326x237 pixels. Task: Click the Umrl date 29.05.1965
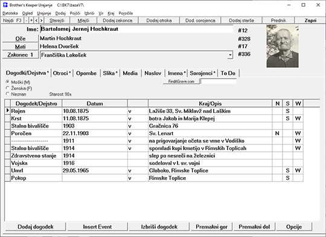tap(95, 170)
